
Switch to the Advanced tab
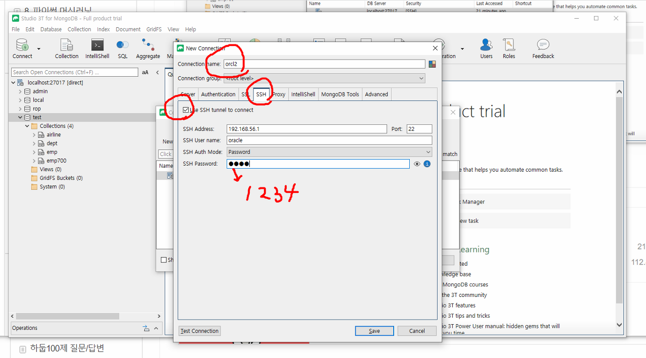click(376, 94)
